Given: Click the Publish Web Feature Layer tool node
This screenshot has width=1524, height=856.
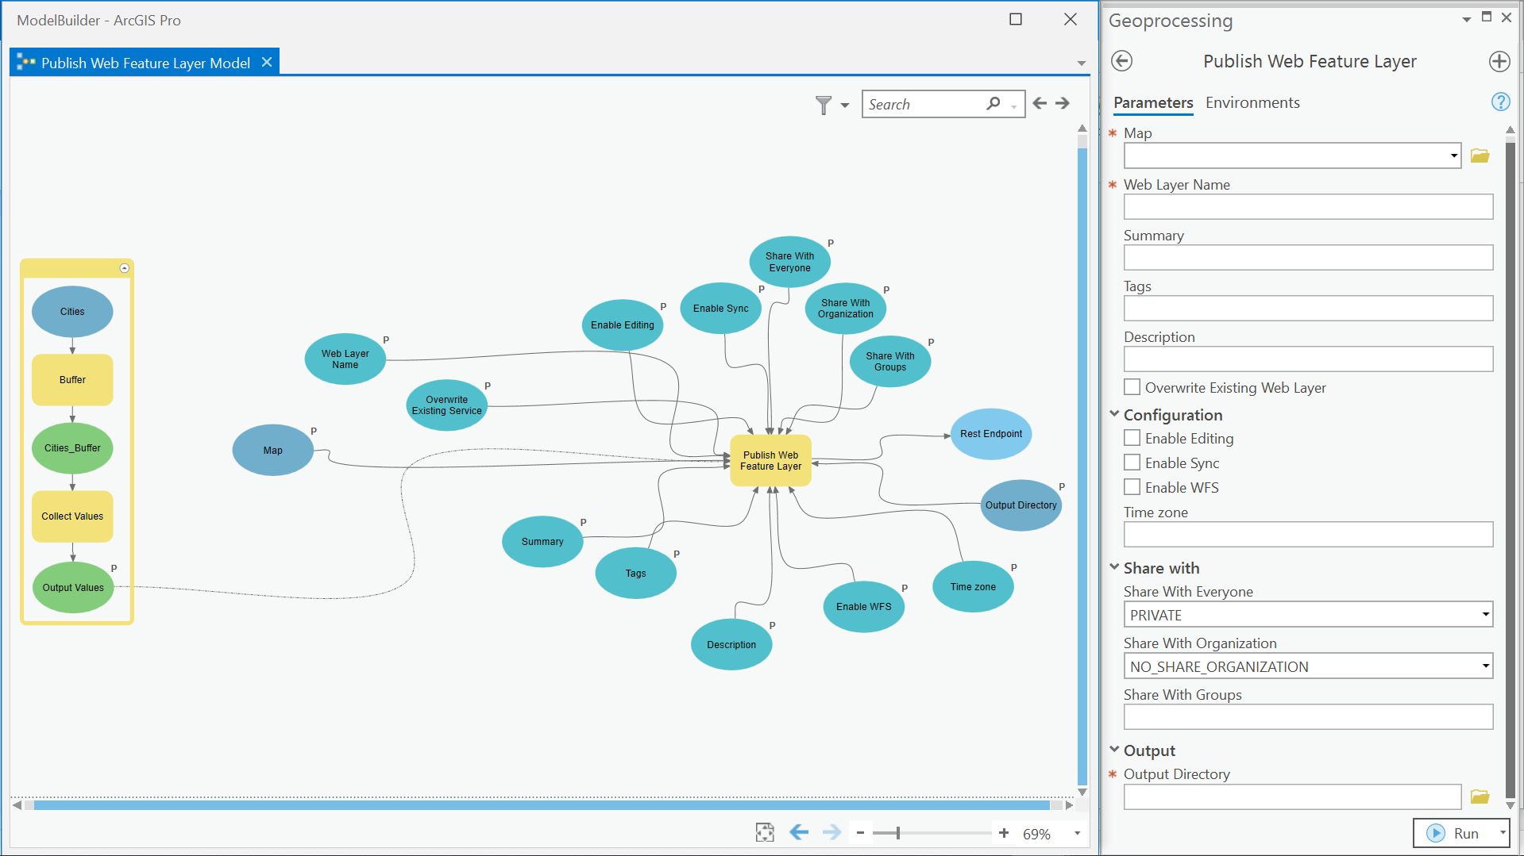Looking at the screenshot, I should coord(770,461).
